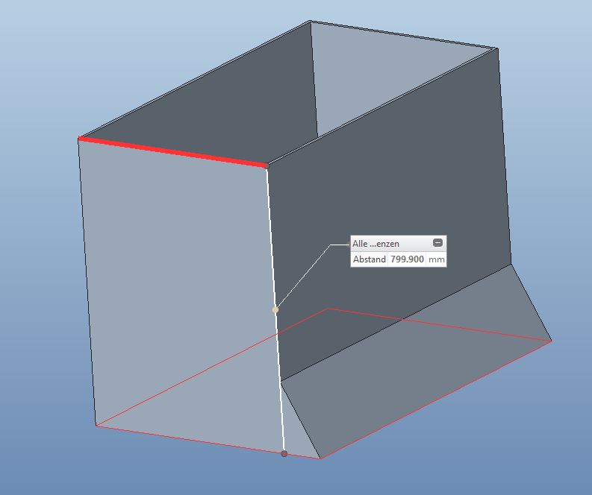
Task: Click the mm unit label
Action: (x=436, y=259)
